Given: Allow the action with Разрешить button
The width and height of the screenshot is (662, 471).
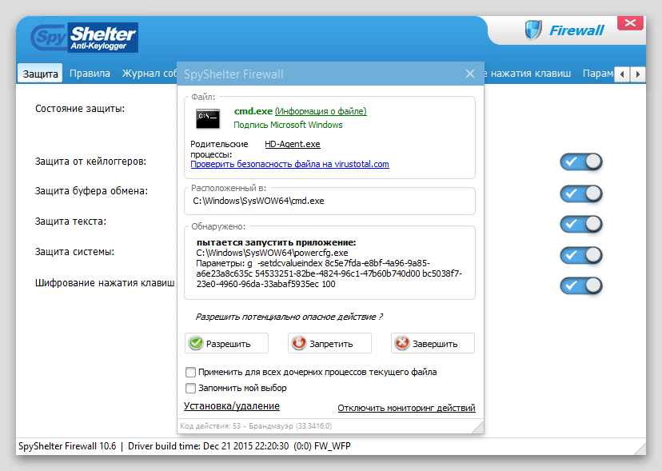Looking at the screenshot, I should coord(226,343).
